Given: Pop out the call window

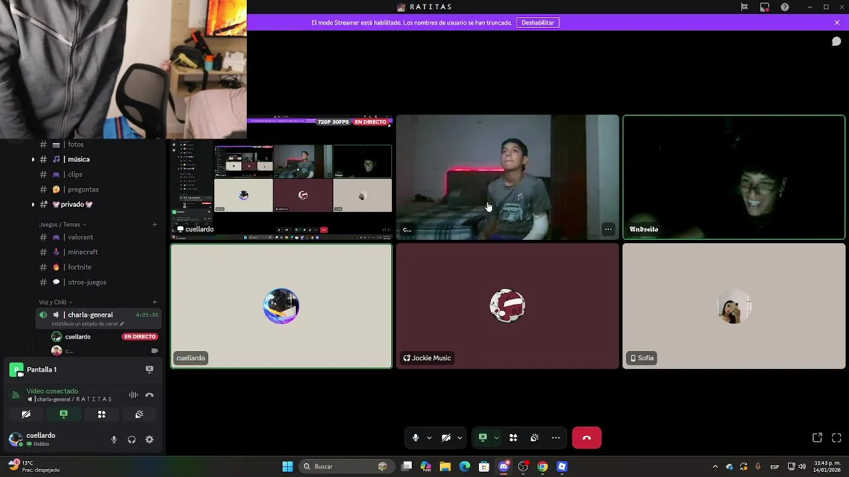Looking at the screenshot, I should coord(817,438).
